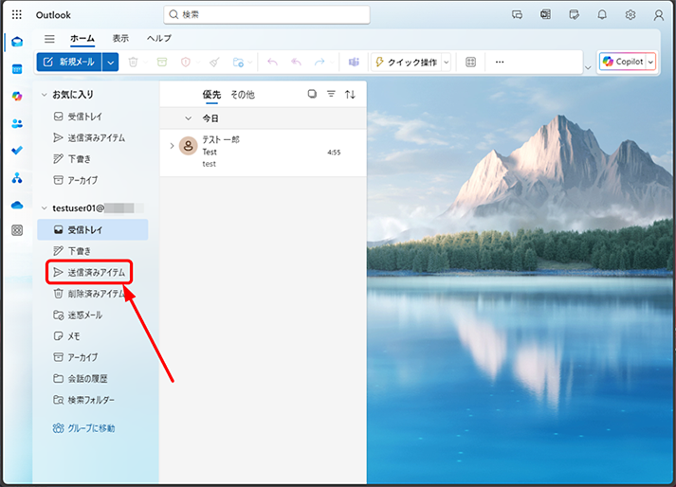This screenshot has width=676, height=487.
Task: Click the Copilot button
Action: (623, 62)
